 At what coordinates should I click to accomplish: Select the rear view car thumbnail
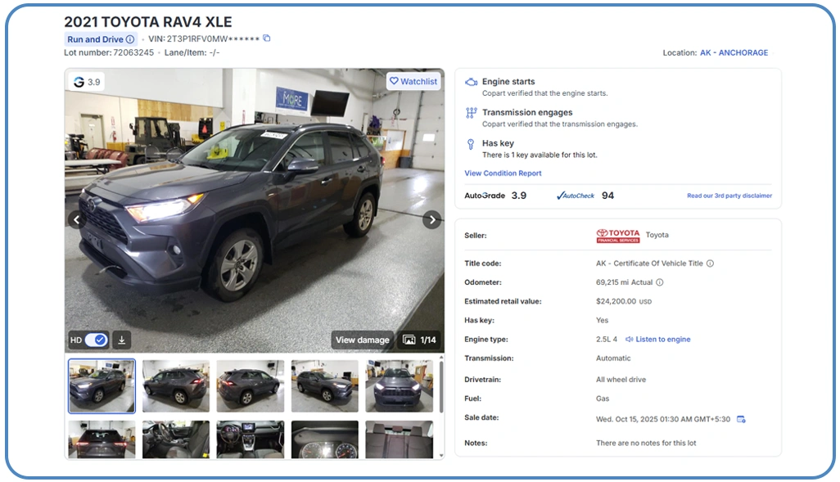coord(102,439)
